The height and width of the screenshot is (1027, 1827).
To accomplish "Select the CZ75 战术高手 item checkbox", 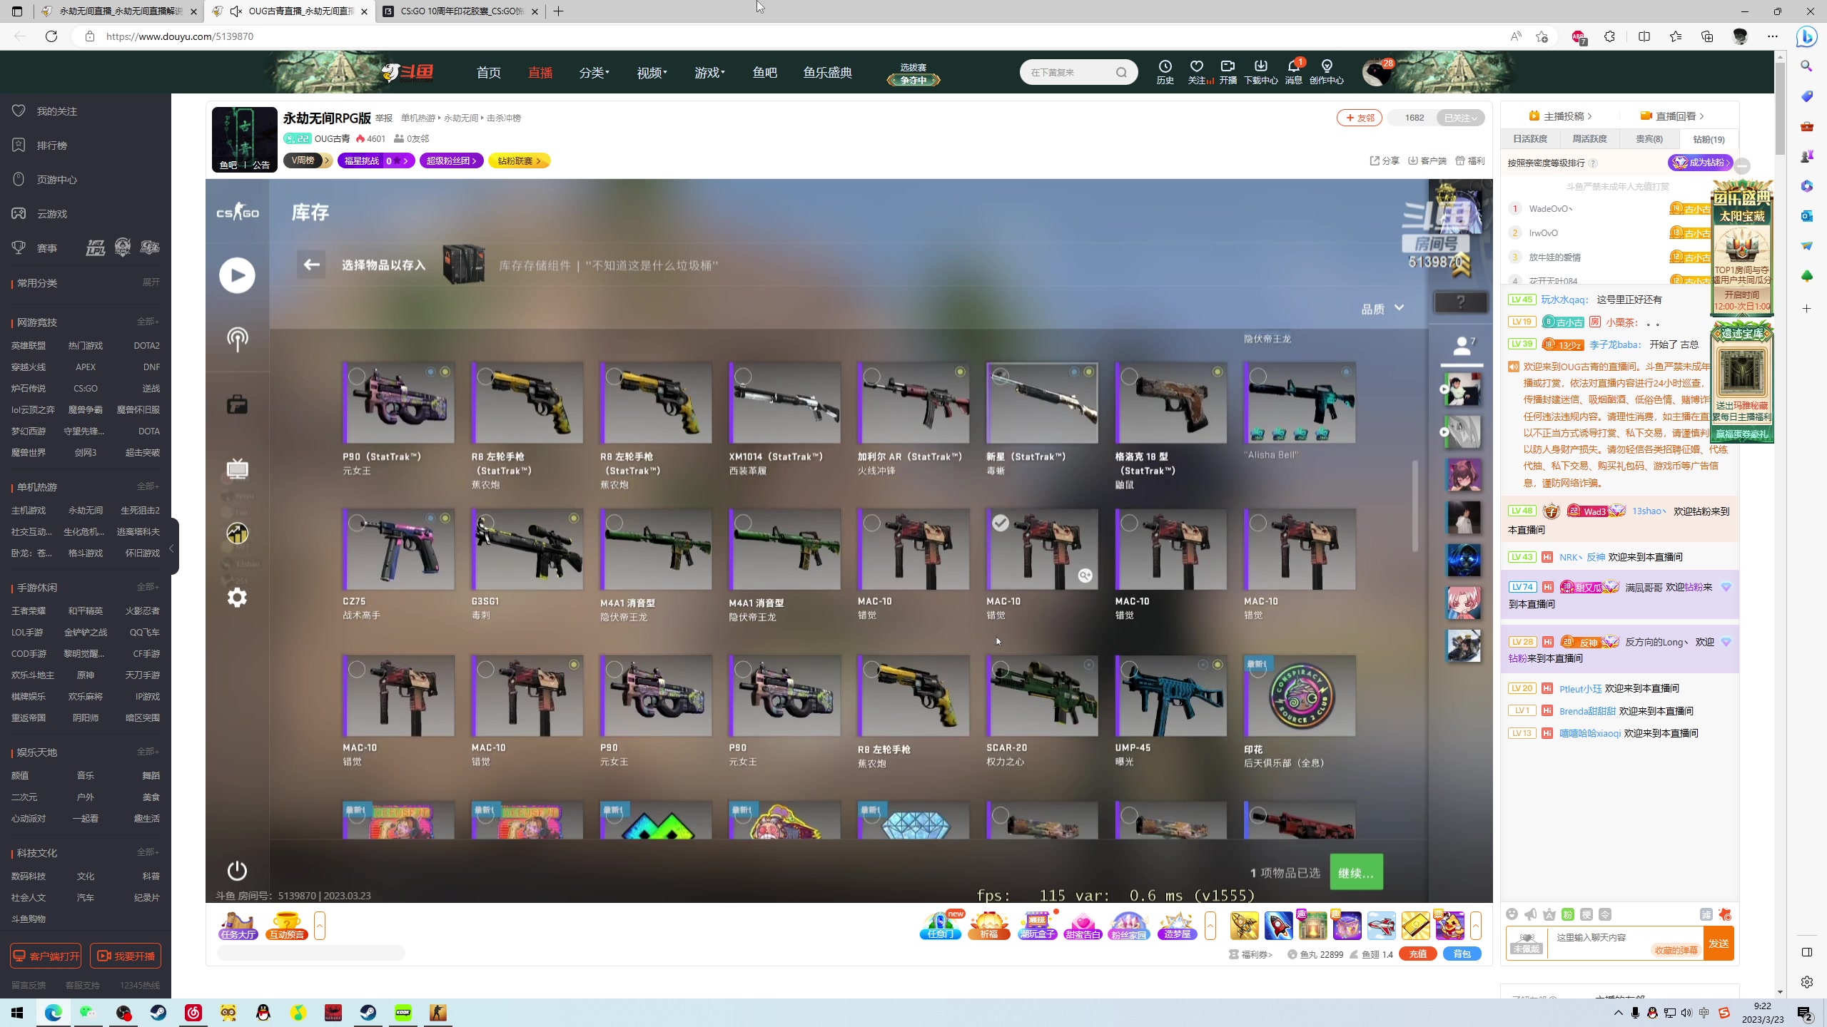I will pos(357,523).
